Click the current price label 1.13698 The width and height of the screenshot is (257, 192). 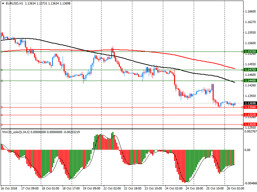(x=250, y=103)
